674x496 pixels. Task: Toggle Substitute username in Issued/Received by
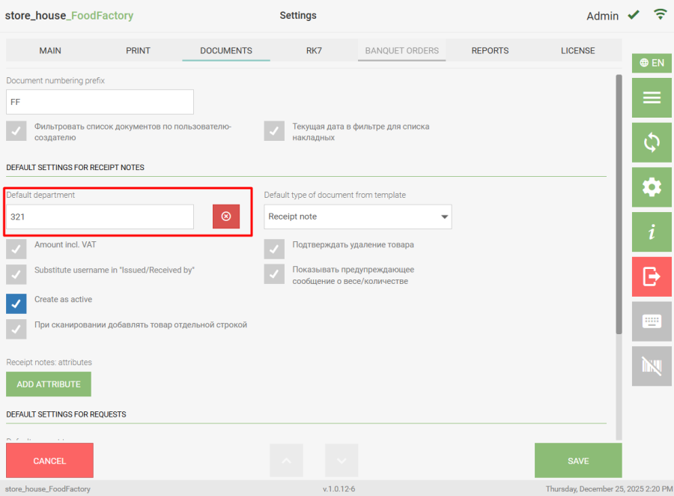coord(16,274)
